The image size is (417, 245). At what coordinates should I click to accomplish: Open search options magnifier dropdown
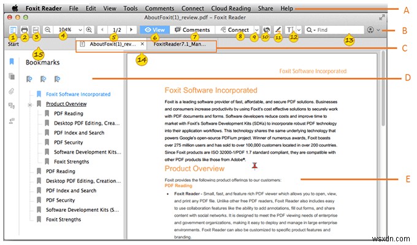310,30
